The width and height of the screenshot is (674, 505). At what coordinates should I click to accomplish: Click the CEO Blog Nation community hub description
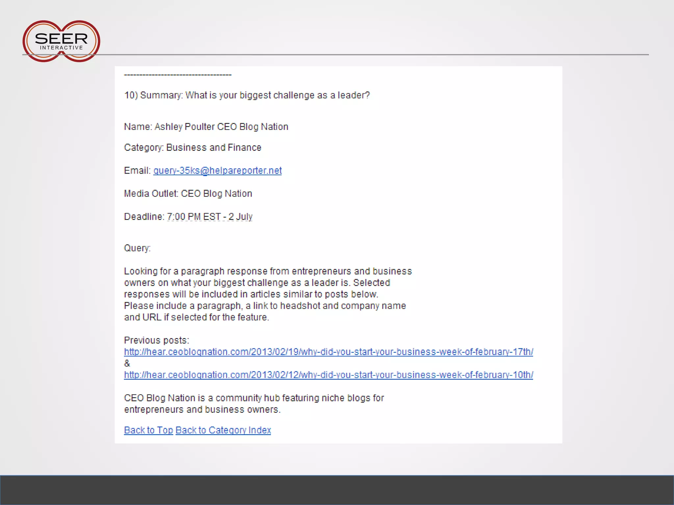253,404
